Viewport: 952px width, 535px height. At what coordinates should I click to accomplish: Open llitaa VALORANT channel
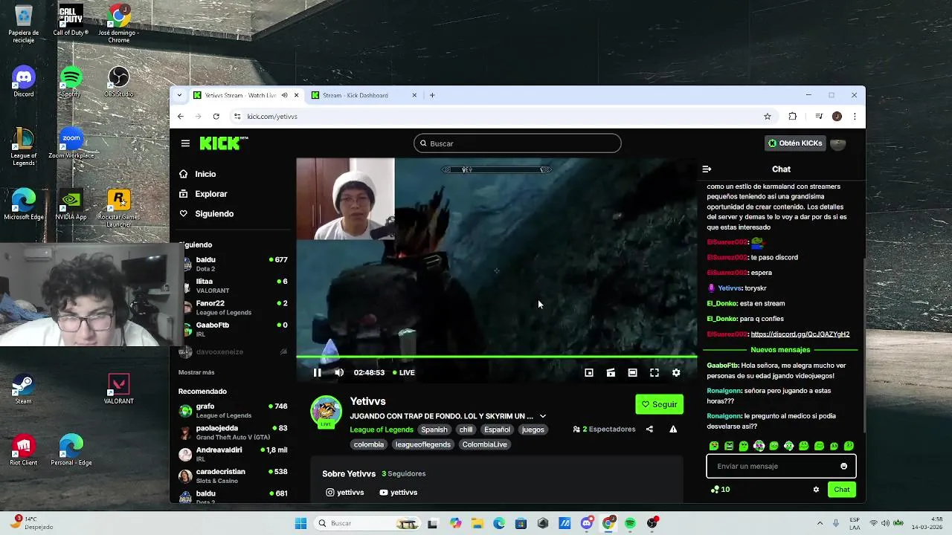pos(233,286)
